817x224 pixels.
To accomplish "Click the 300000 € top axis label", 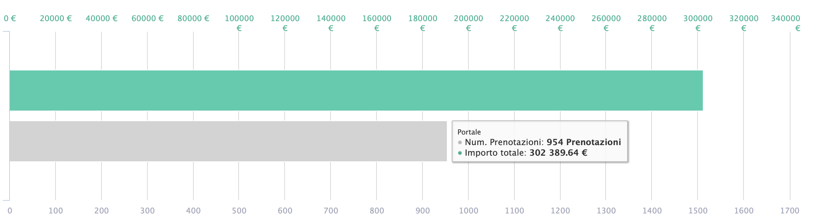I will 698,23.
